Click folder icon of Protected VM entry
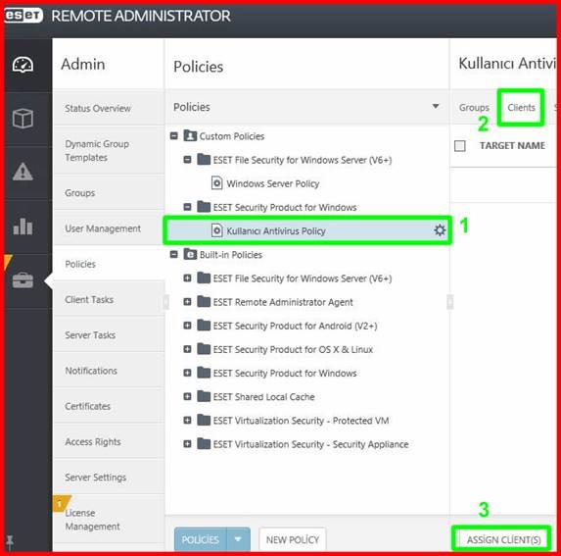 point(204,420)
